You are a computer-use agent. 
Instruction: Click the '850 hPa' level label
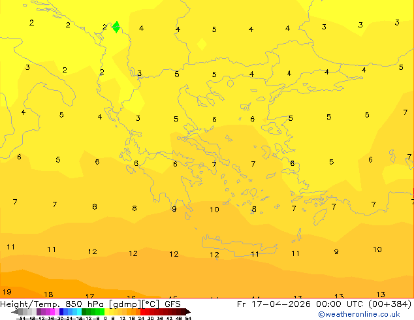84,304
